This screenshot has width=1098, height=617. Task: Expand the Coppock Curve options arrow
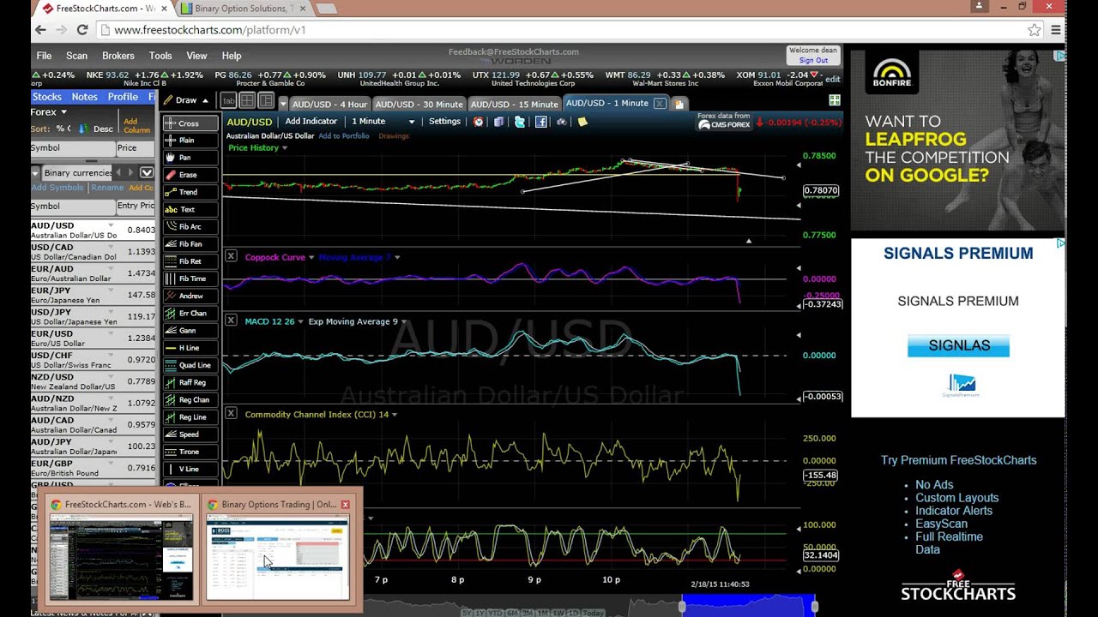click(x=311, y=257)
